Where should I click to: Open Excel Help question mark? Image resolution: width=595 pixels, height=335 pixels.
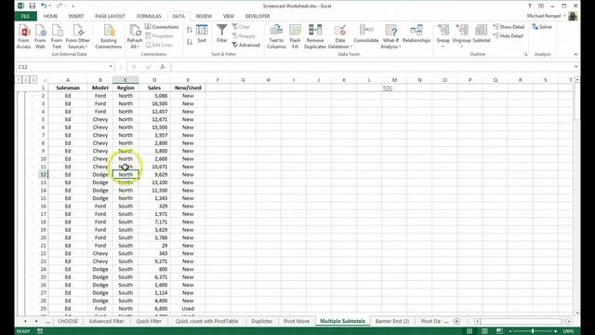point(529,6)
